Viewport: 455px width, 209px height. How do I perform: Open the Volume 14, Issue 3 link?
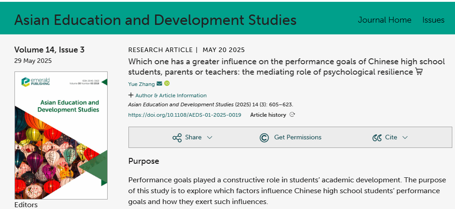pos(49,50)
